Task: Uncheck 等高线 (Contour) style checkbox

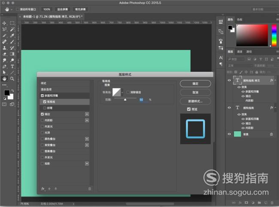Action: click(45, 102)
